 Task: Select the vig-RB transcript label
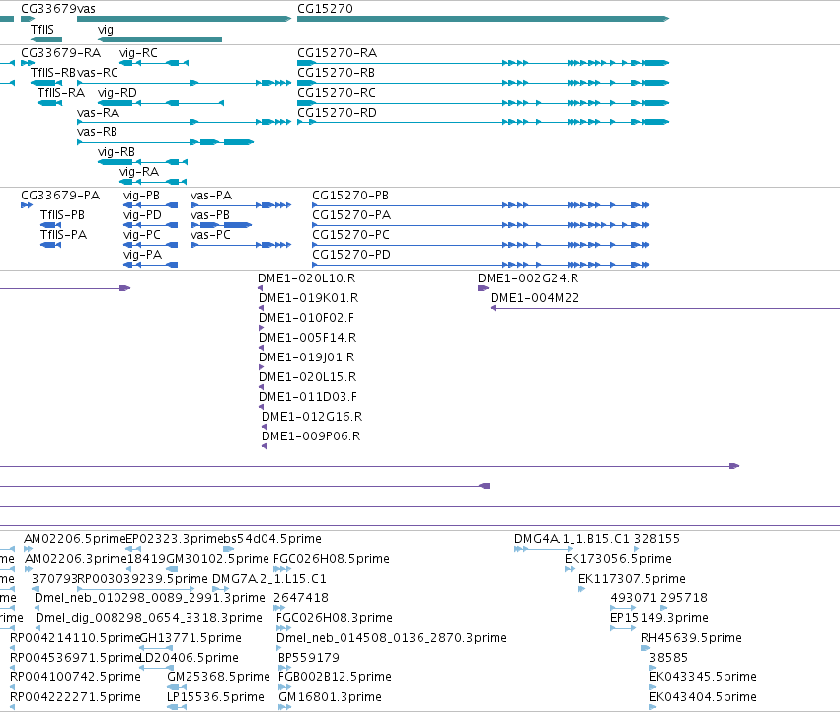coord(116,152)
